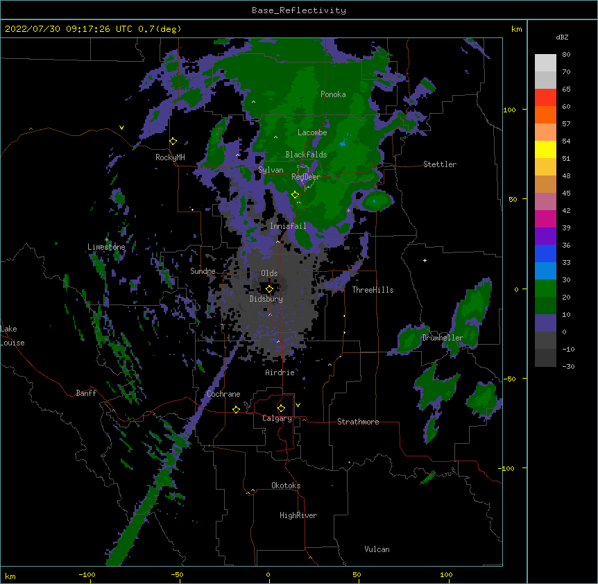This screenshot has height=584, width=598.
Task: Click the dBZ legend heading
Action: pyautogui.click(x=562, y=37)
